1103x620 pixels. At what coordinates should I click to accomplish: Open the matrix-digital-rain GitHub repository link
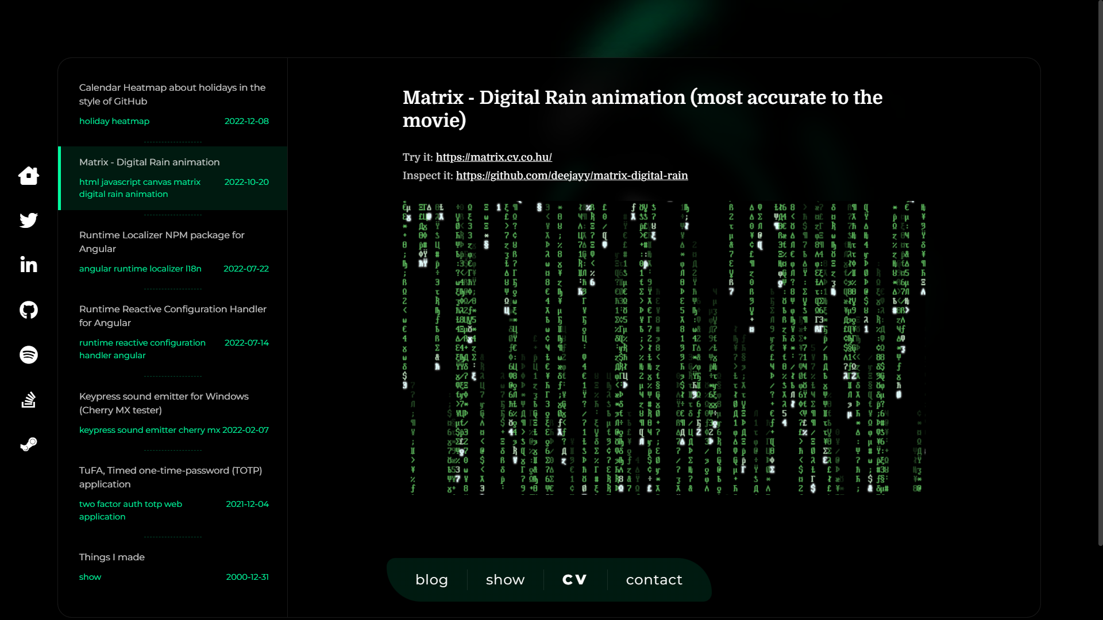coord(572,176)
